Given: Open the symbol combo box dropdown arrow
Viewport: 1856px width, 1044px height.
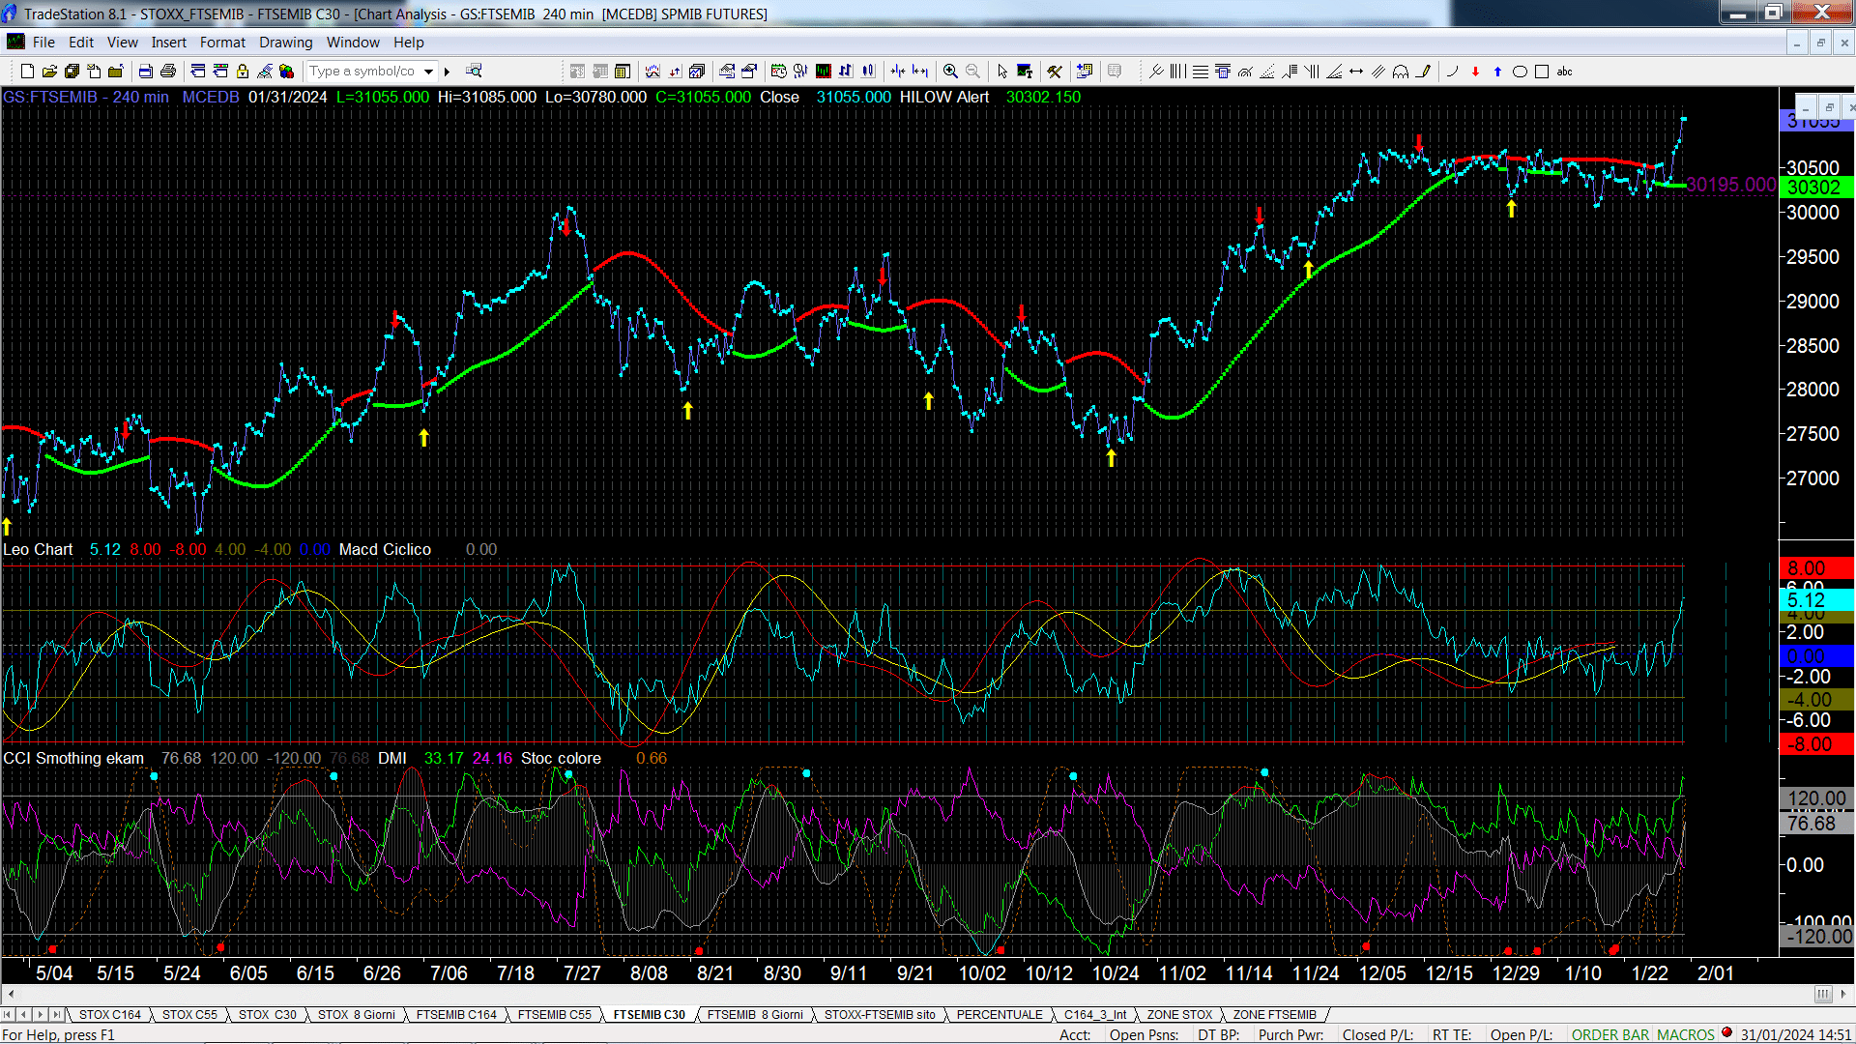Looking at the screenshot, I should (x=428, y=72).
